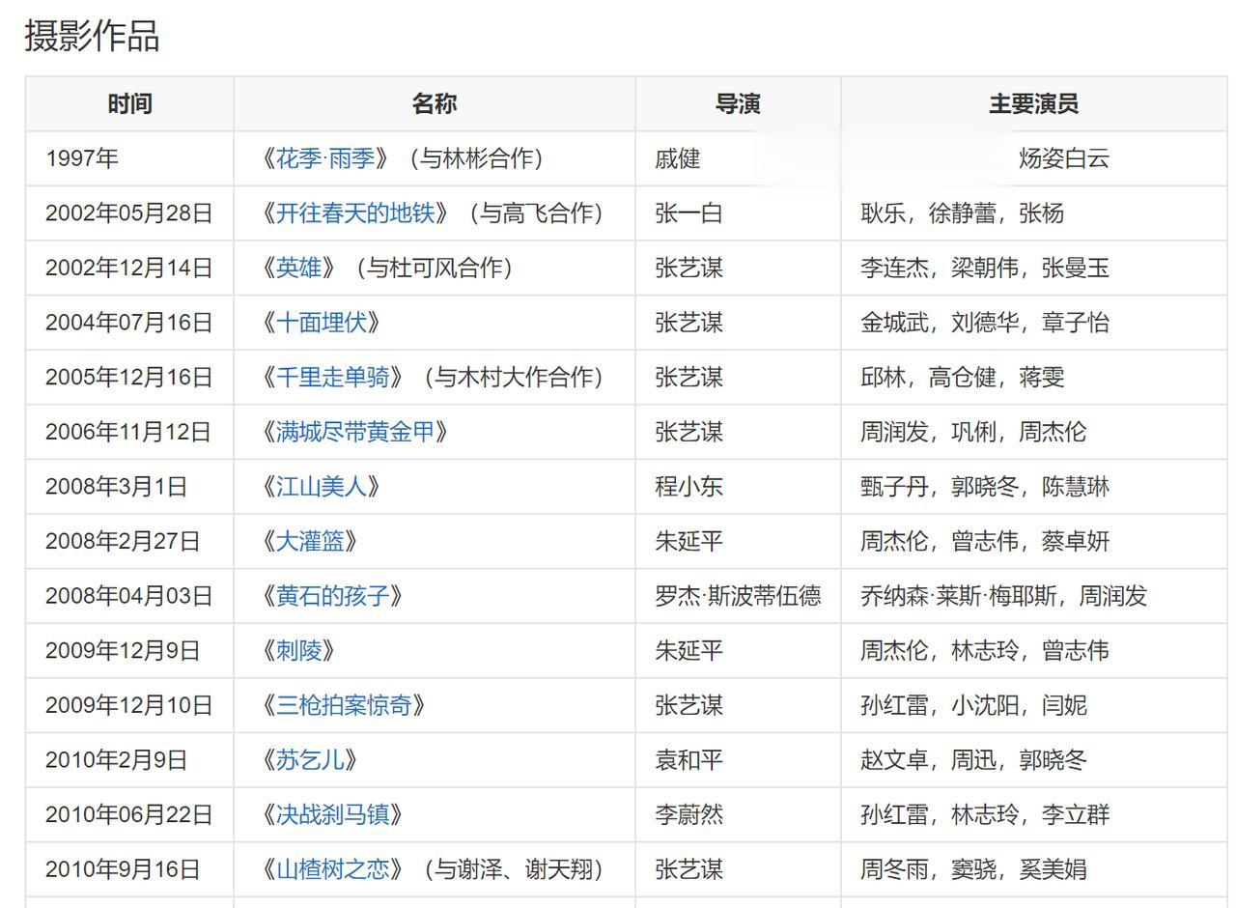
Task: Select the date 2006年11月12日
Action: tap(127, 432)
